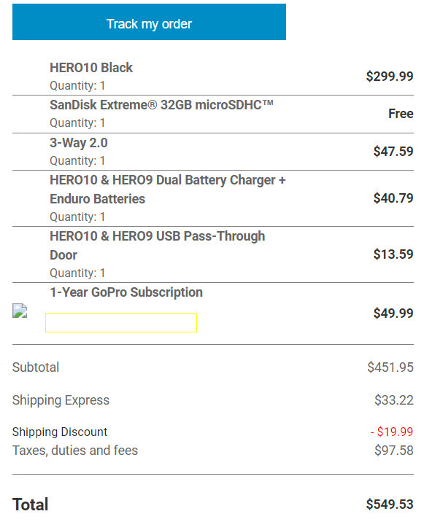Image resolution: width=443 pixels, height=522 pixels.
Task: Click the 3-Way 2.0 product title
Action: point(79,143)
